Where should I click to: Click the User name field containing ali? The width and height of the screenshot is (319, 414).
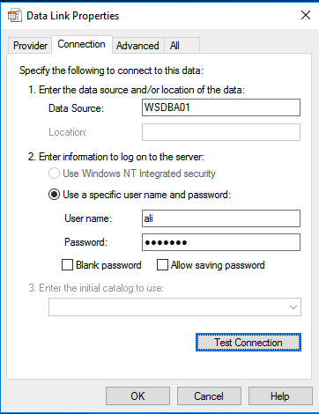(221, 218)
